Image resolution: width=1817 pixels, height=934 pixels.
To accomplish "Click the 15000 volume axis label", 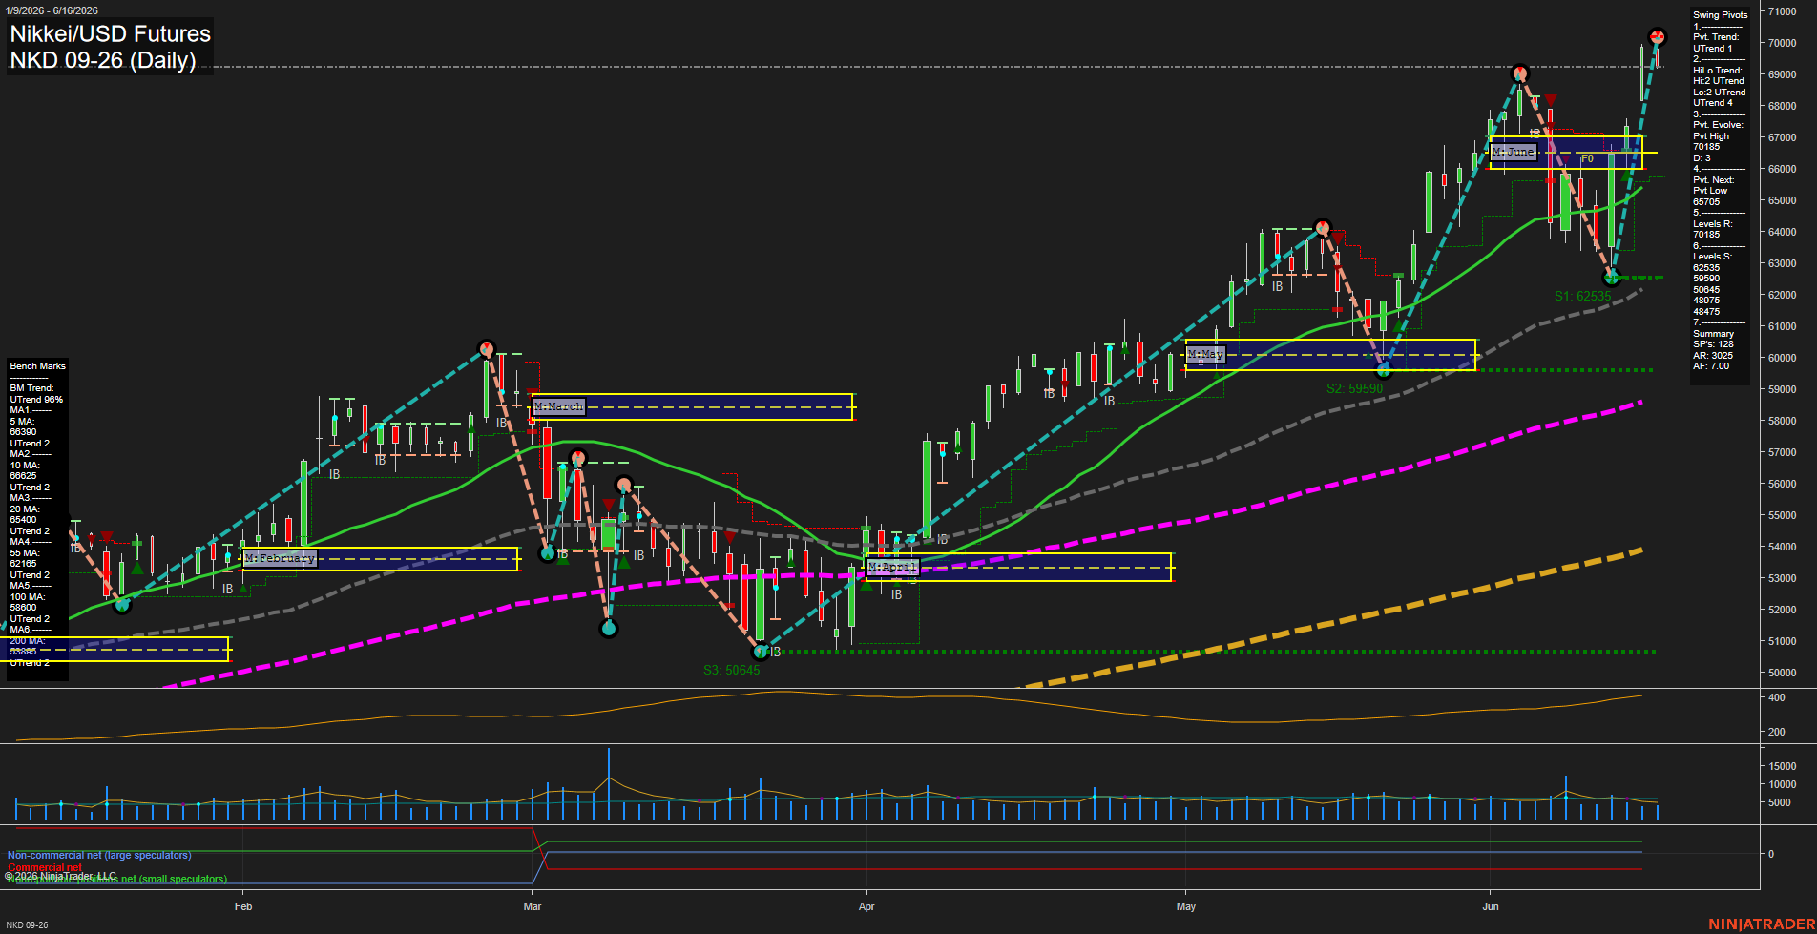I will 1783,766.
